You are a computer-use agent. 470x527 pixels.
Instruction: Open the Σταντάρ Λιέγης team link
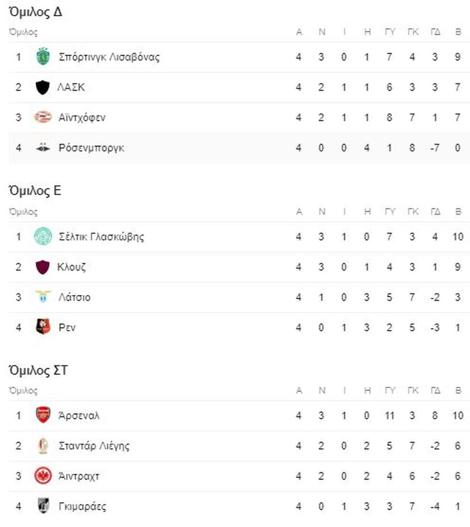(94, 446)
